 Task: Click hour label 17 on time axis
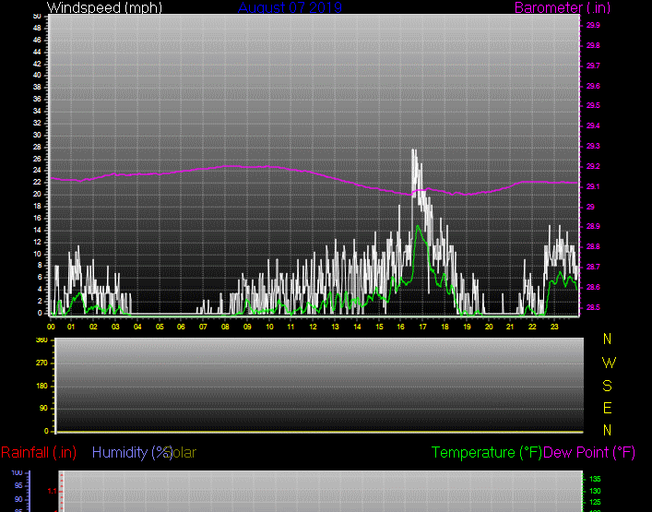[422, 327]
